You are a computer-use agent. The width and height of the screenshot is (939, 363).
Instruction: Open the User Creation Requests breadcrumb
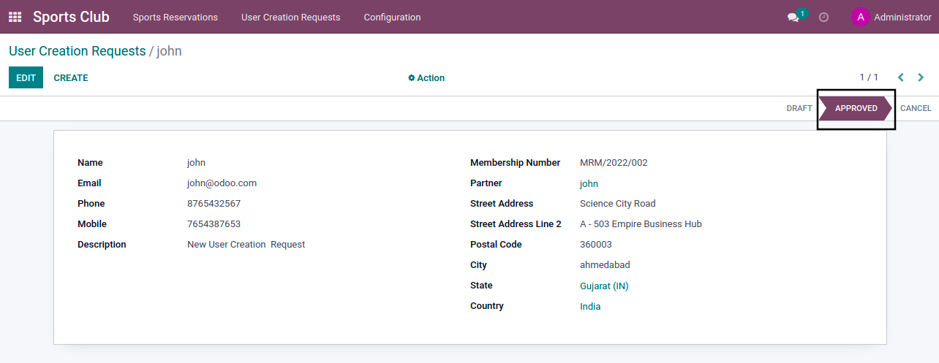[78, 51]
